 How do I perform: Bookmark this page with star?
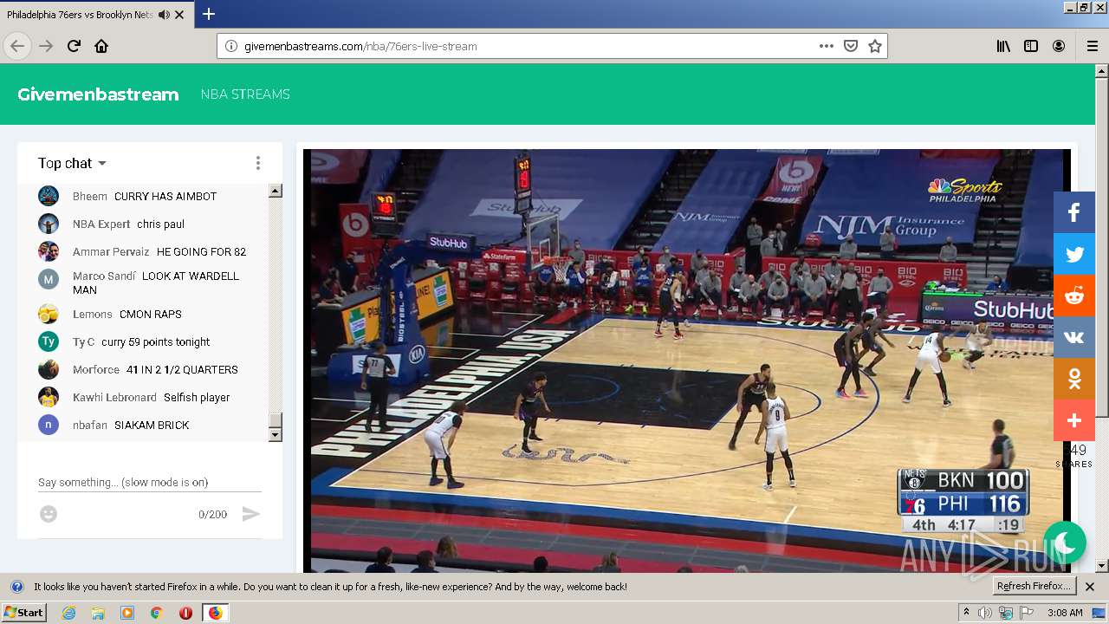click(x=875, y=46)
